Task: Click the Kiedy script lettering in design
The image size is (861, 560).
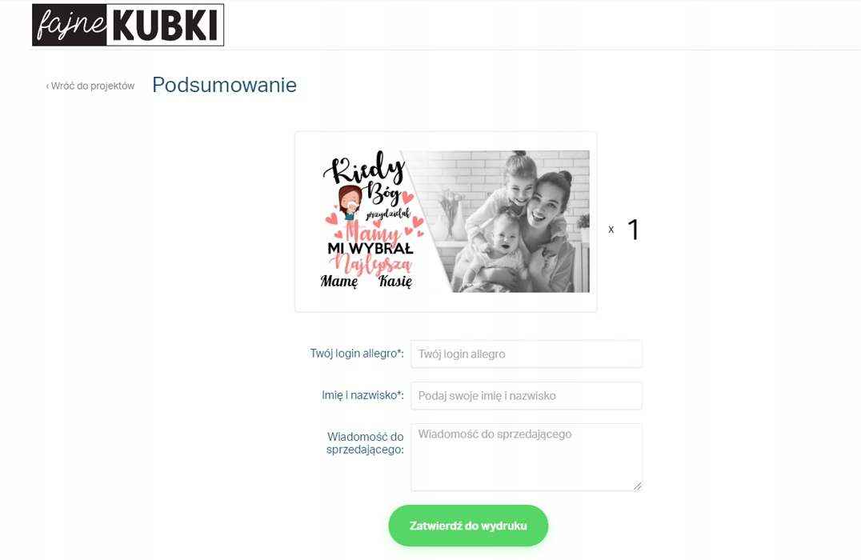Action: [x=365, y=167]
